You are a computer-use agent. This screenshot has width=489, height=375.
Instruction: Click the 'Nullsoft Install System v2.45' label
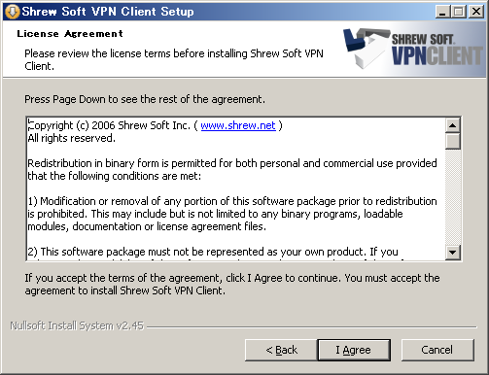(77, 325)
